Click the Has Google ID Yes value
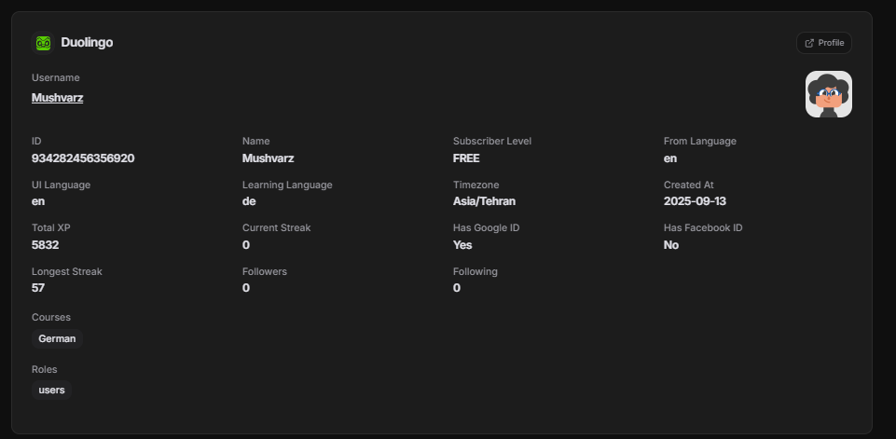This screenshot has height=439, width=896. coord(462,244)
